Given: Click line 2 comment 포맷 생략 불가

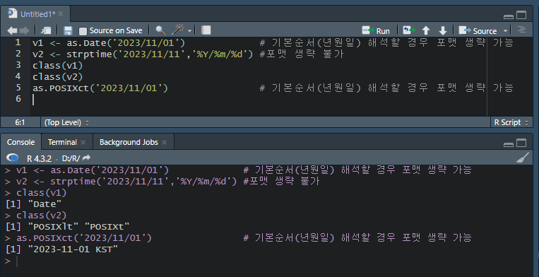Looking at the screenshot, I should (302, 54).
